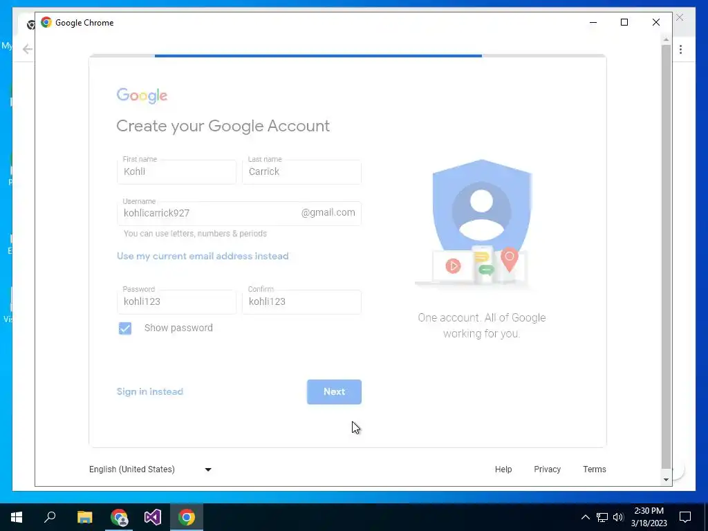708x531 pixels.
Task: Go back in the background Chrome window
Action: tap(28, 49)
